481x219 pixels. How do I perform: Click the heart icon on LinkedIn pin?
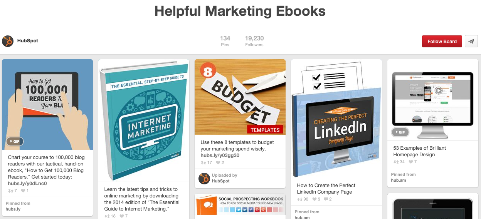point(314,199)
